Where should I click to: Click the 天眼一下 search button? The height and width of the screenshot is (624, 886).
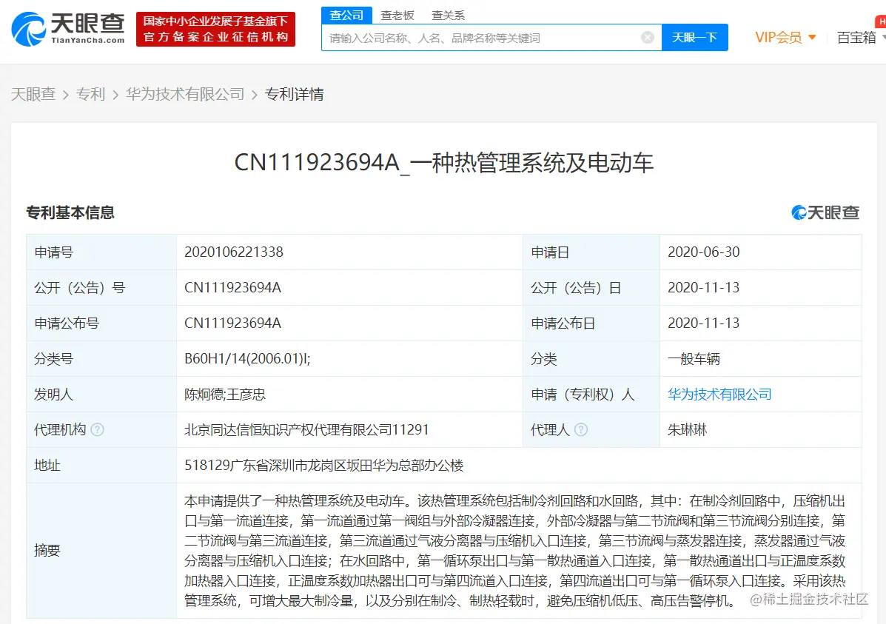(x=694, y=37)
